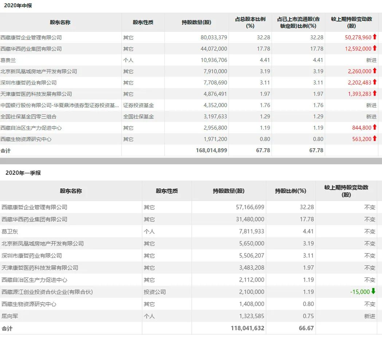Screen dimensions: 382x338
Task: Click the 合计 label in the 一季报 table
Action: [7, 329]
